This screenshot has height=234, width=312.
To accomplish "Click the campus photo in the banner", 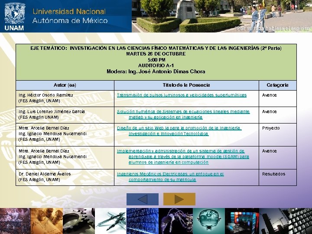I will pyautogui.click(x=222, y=16).
